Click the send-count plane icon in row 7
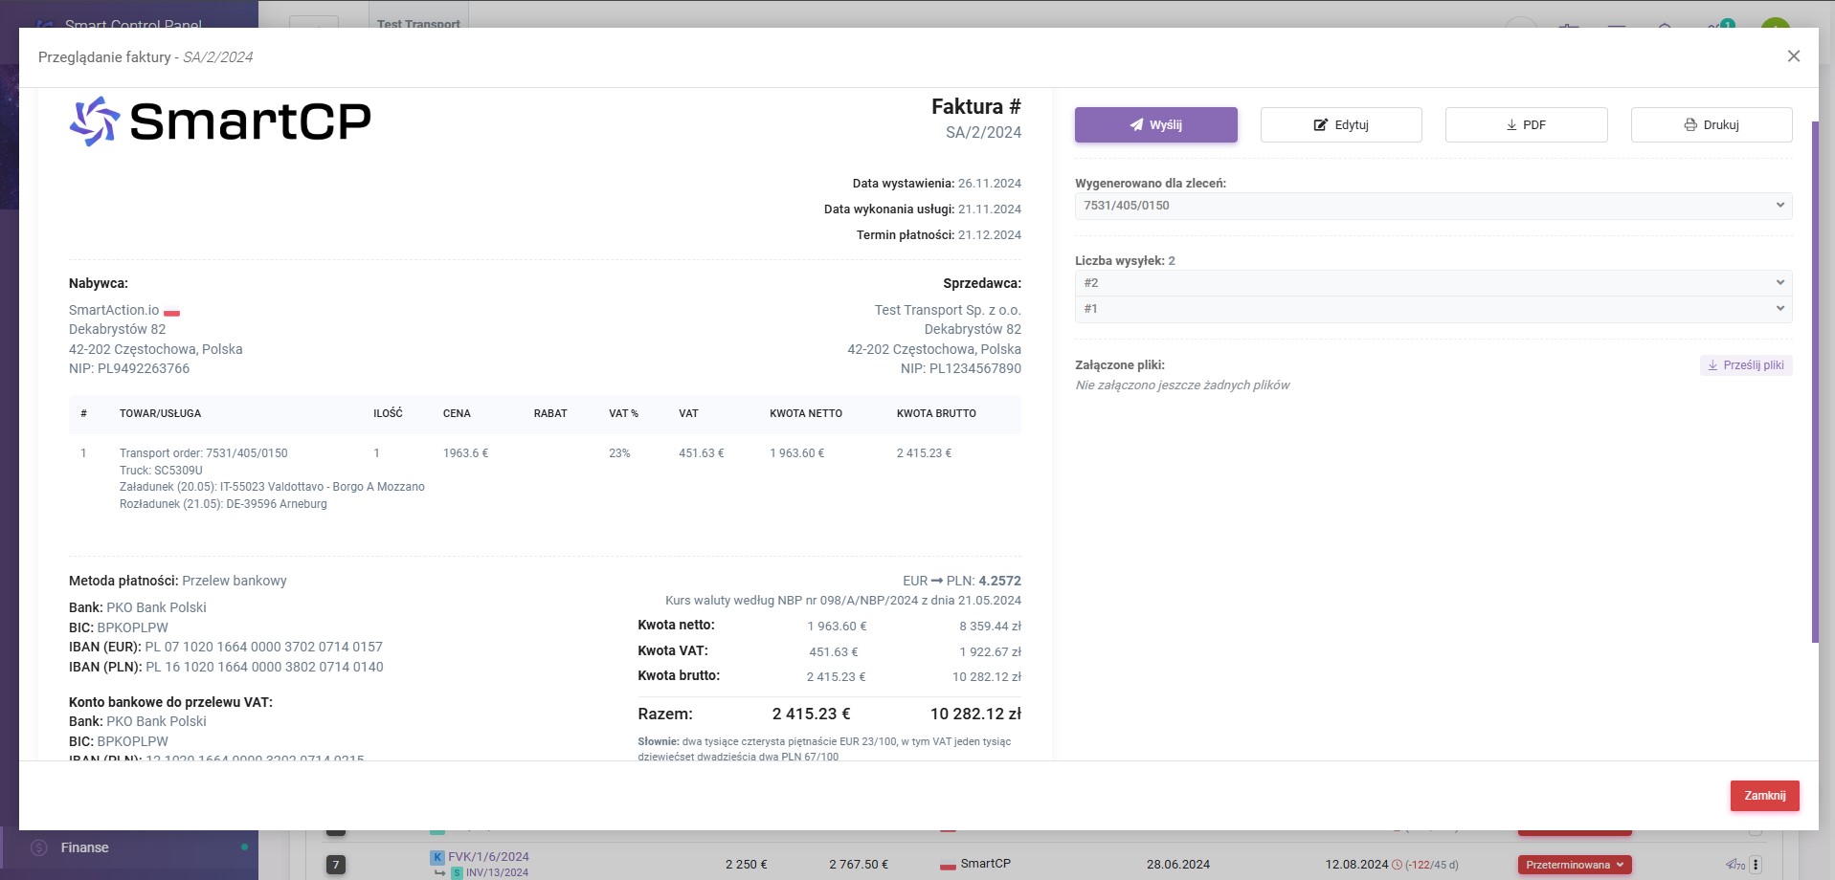 [1734, 865]
